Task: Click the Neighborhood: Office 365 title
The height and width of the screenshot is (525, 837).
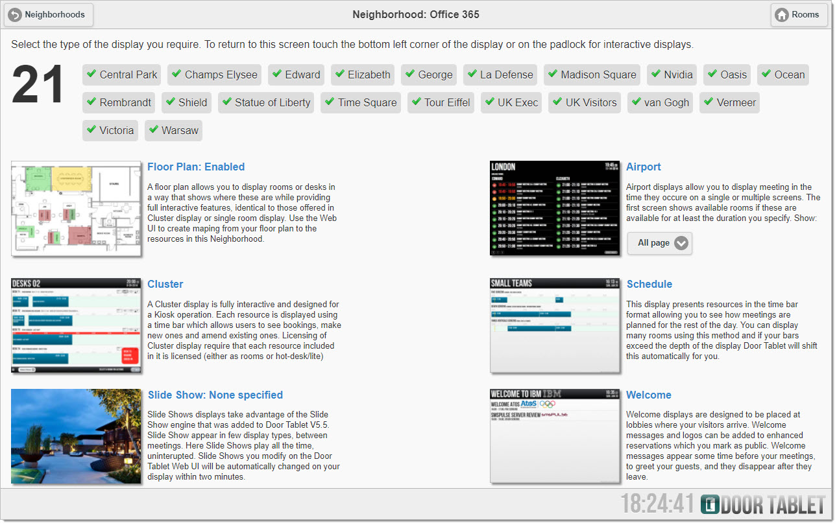Action: tap(416, 14)
